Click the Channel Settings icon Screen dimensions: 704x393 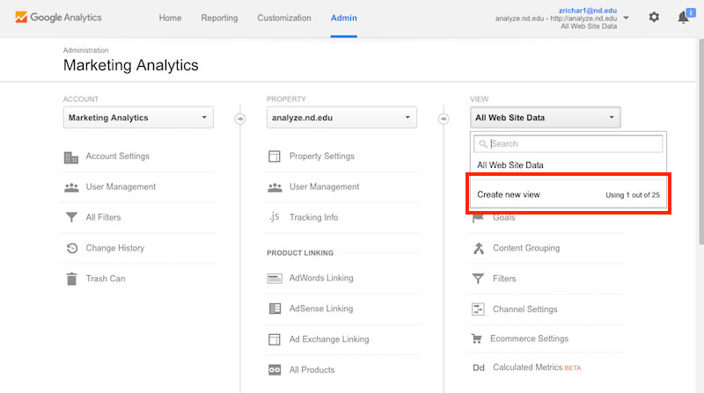[478, 309]
